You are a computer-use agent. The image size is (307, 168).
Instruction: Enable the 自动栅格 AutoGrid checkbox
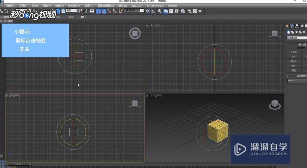click(x=293, y=48)
